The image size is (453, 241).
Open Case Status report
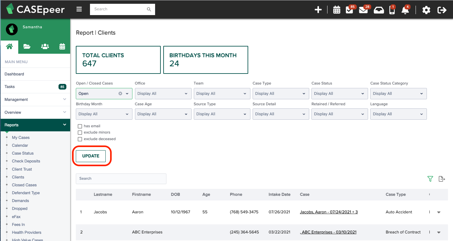click(23, 153)
